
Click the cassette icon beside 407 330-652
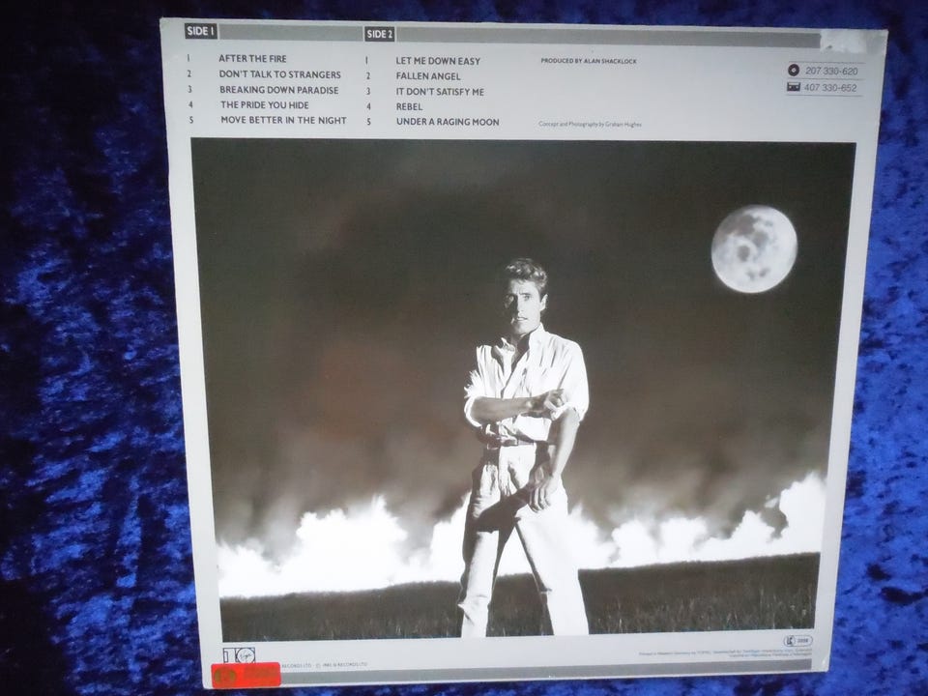[794, 87]
